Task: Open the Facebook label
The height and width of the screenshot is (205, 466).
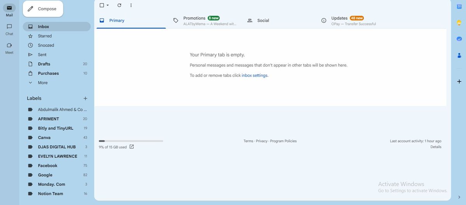Action: point(57,165)
